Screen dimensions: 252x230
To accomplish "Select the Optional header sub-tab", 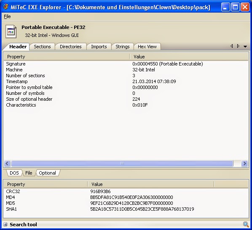I will coord(48,173).
